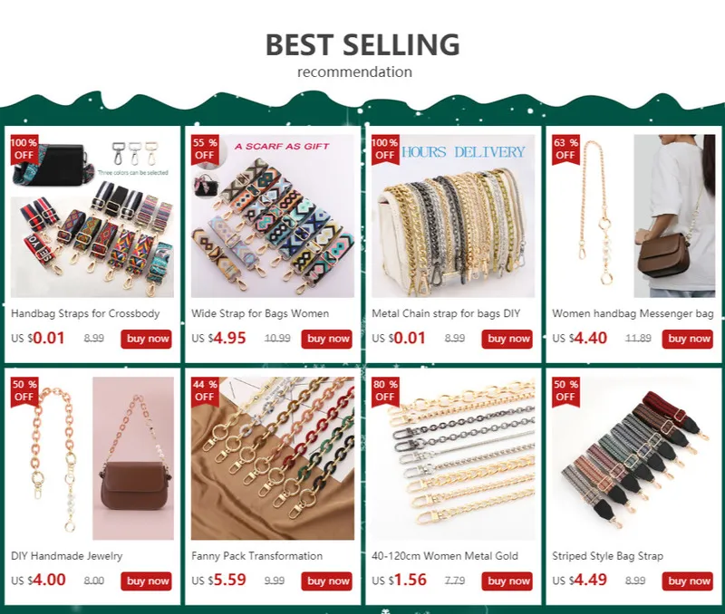Open the geometric wide strap product image
This screenshot has height=614, width=725.
click(x=273, y=216)
